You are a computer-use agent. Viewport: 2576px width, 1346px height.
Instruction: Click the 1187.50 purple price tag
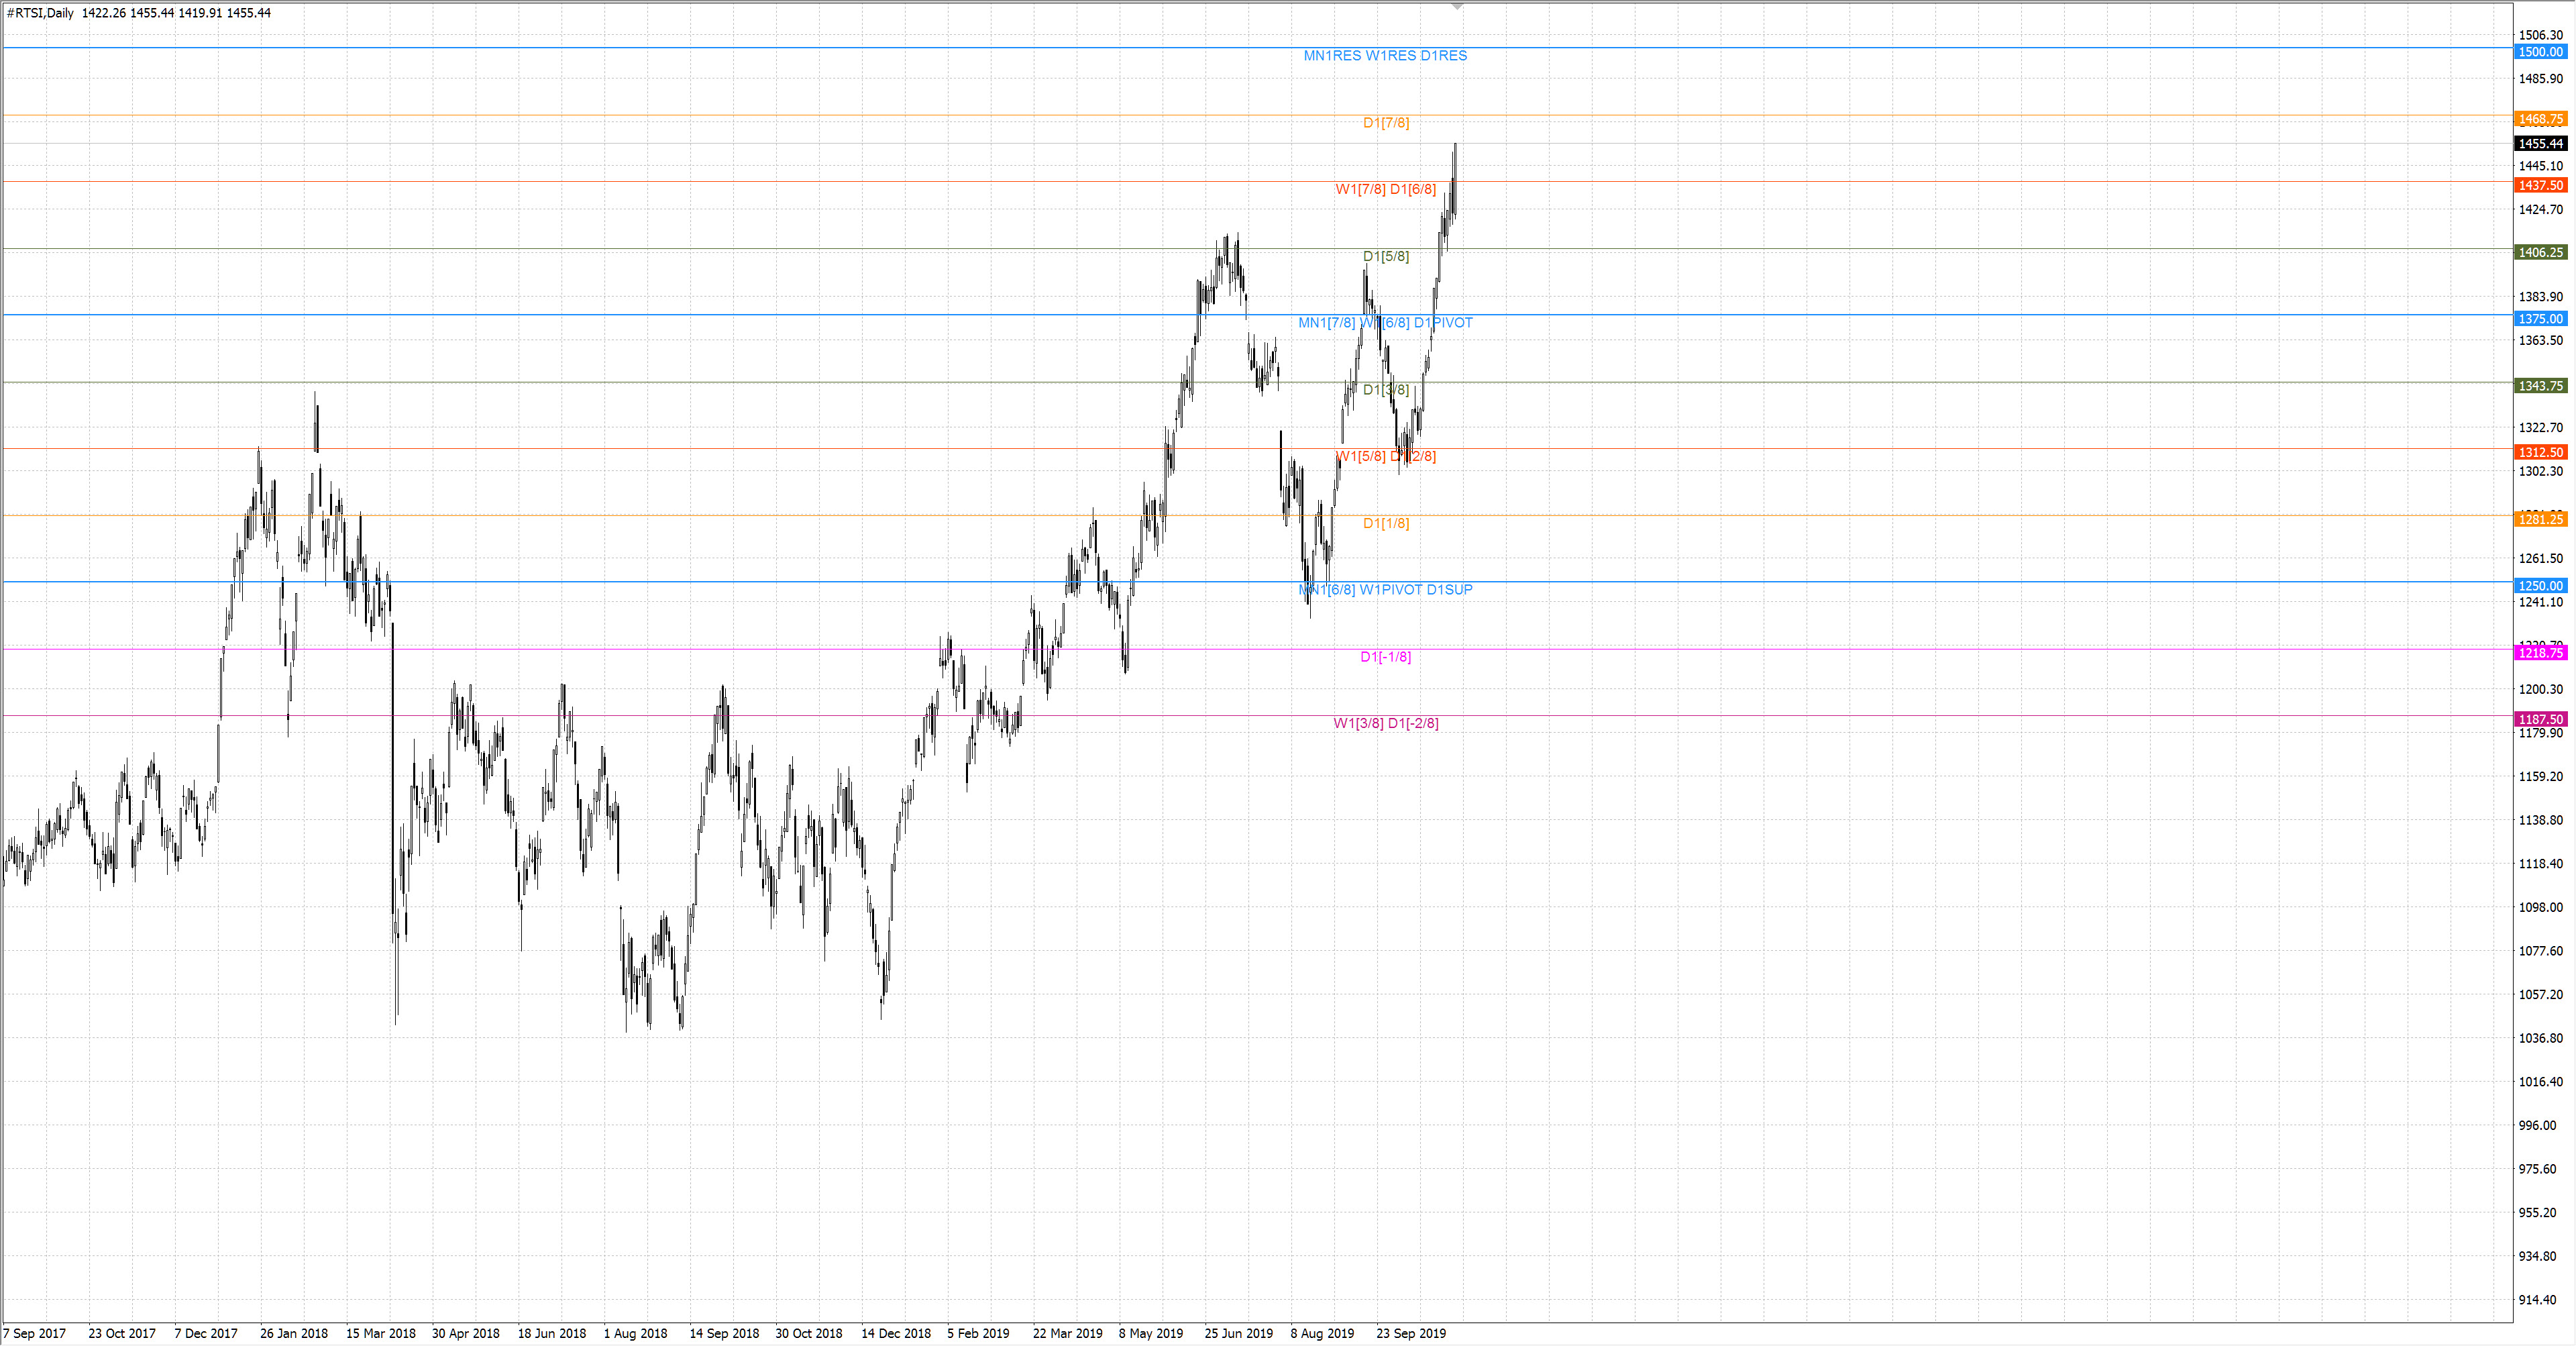click(2540, 719)
